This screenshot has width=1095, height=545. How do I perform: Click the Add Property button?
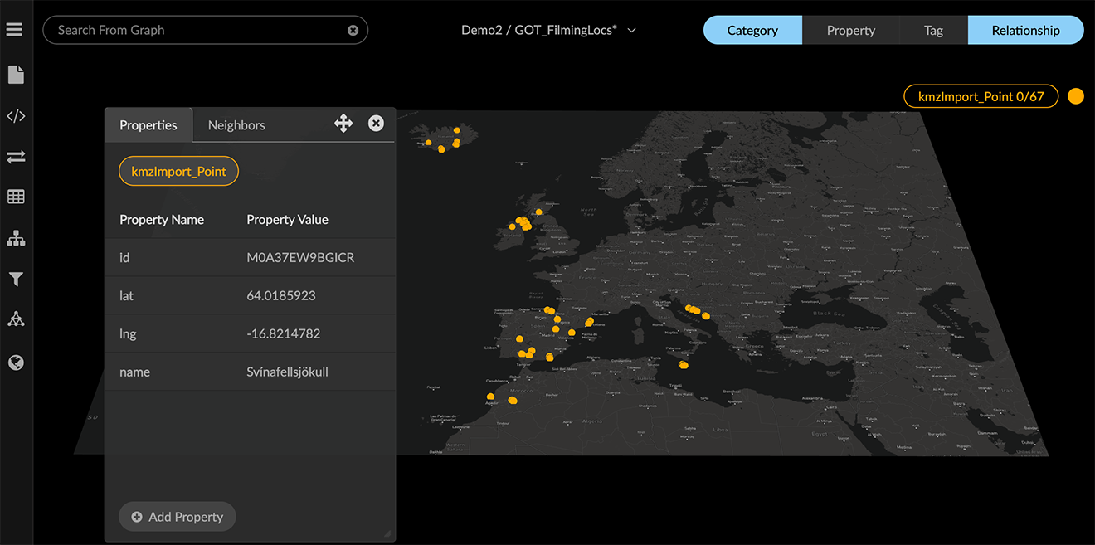click(178, 517)
